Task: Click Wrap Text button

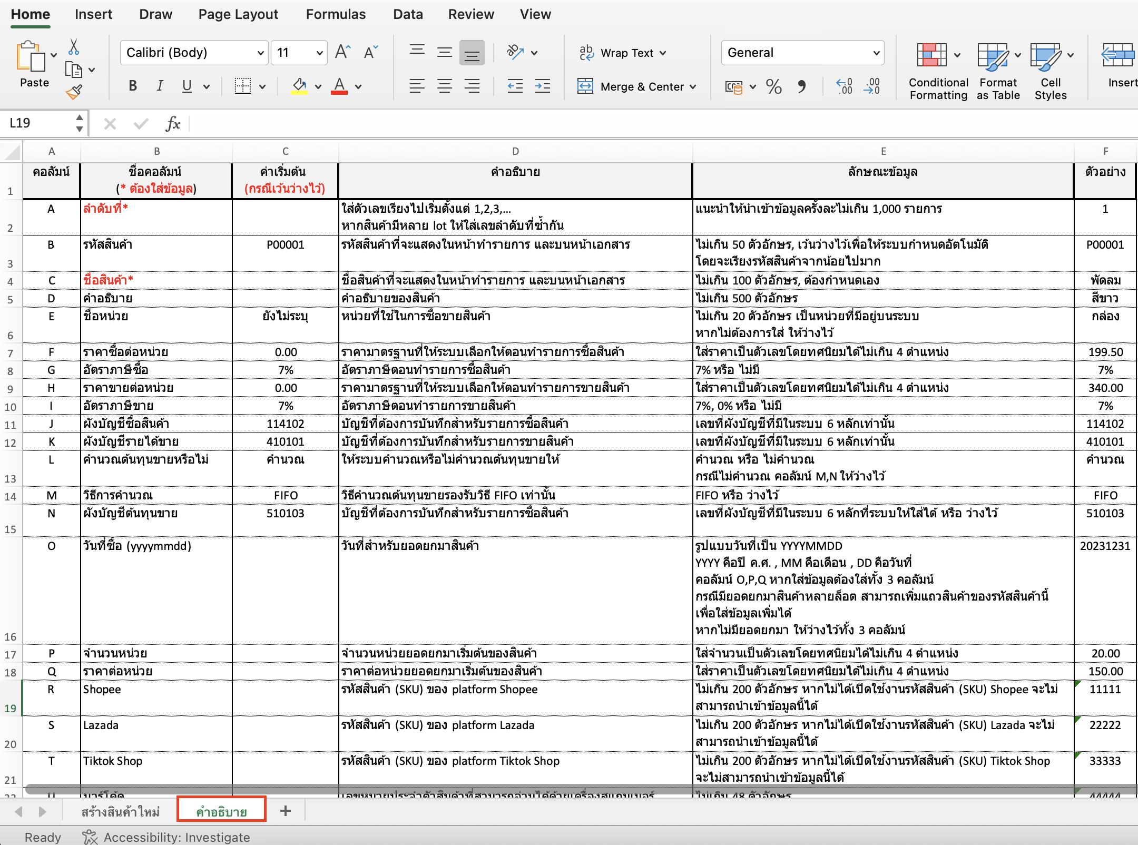Action: (x=616, y=53)
